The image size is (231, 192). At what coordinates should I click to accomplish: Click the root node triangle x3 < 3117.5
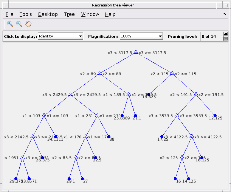(x=136, y=52)
